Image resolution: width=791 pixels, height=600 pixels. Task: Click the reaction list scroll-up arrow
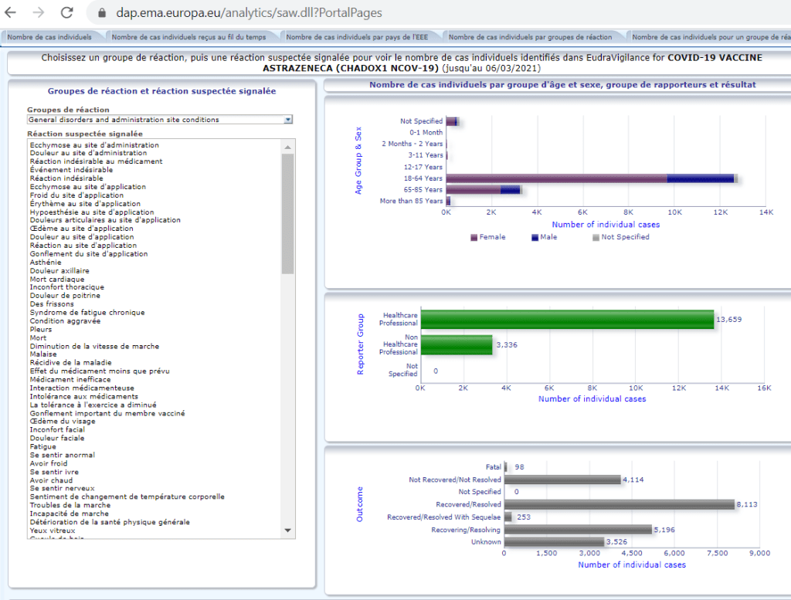(x=288, y=146)
